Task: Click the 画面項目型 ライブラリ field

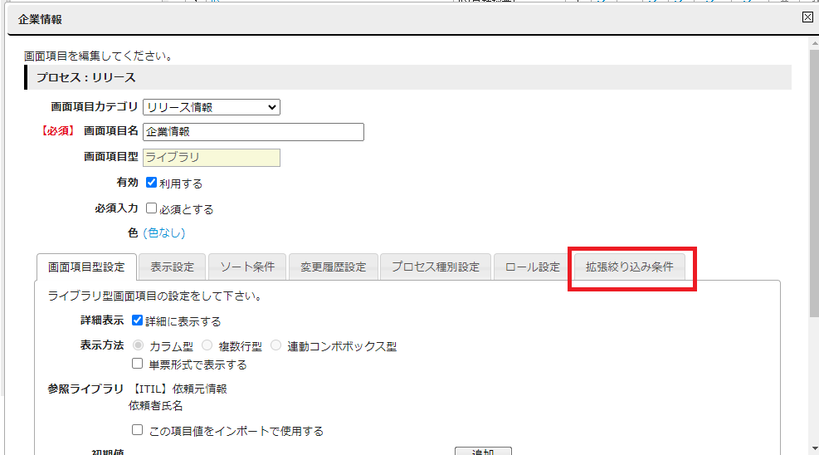Action: pyautogui.click(x=212, y=157)
